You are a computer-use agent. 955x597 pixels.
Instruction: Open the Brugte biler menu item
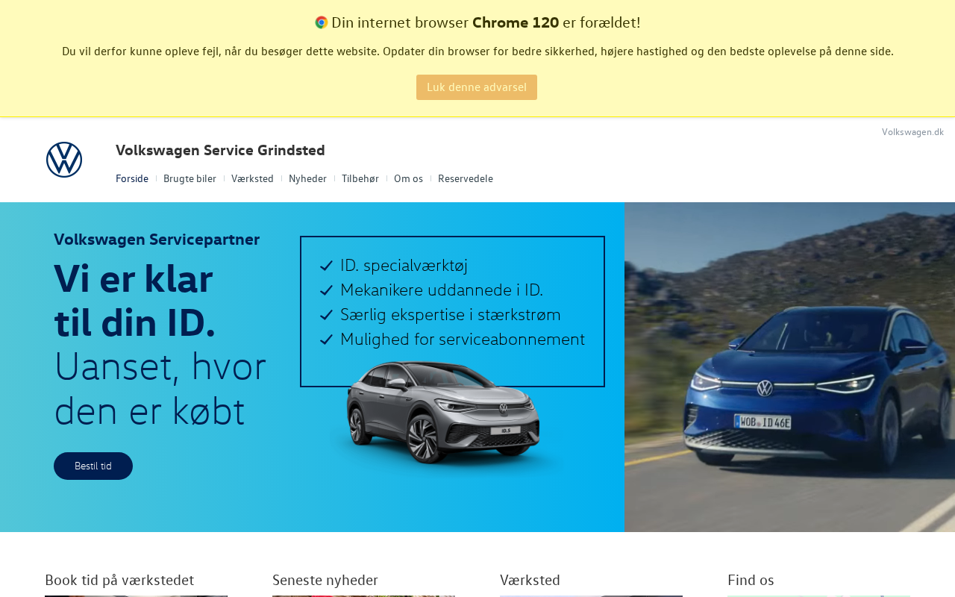[x=190, y=178]
